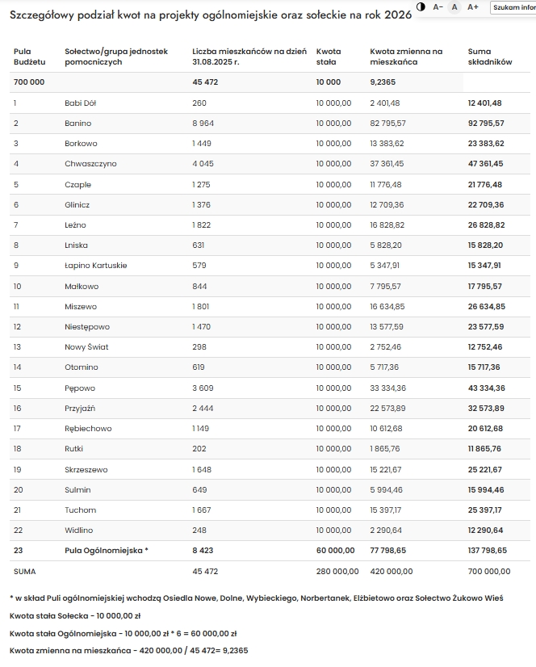Select Łapino Kartuskie's population '579'

pyautogui.click(x=199, y=266)
